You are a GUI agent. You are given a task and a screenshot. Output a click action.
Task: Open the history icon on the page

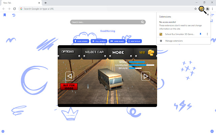click(x=13, y=15)
